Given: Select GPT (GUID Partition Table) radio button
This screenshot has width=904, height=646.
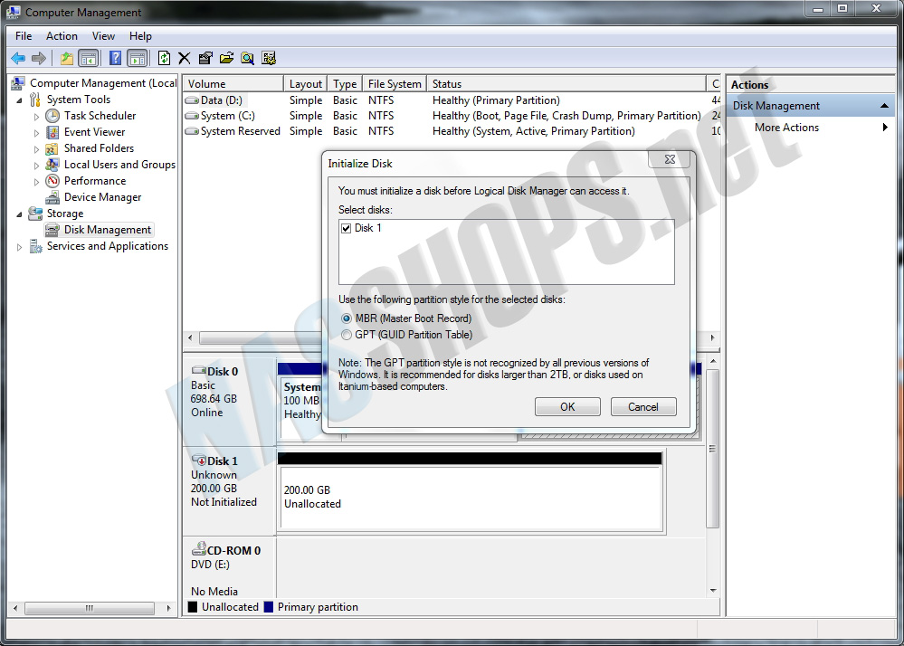Looking at the screenshot, I should 346,335.
